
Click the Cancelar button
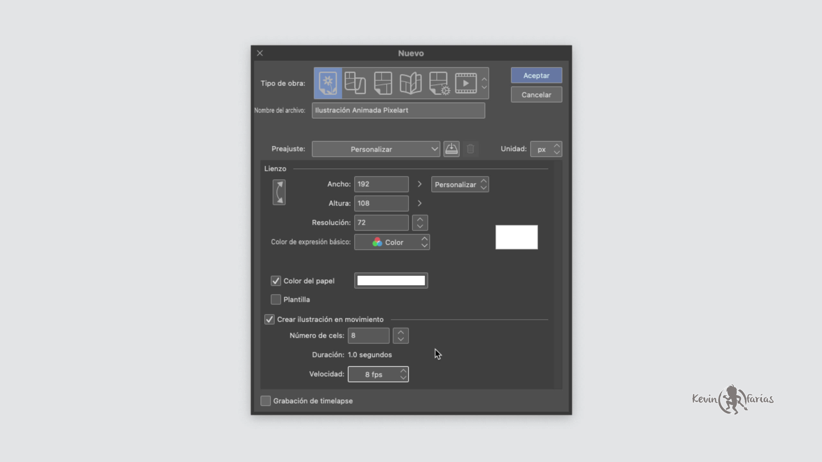point(536,95)
